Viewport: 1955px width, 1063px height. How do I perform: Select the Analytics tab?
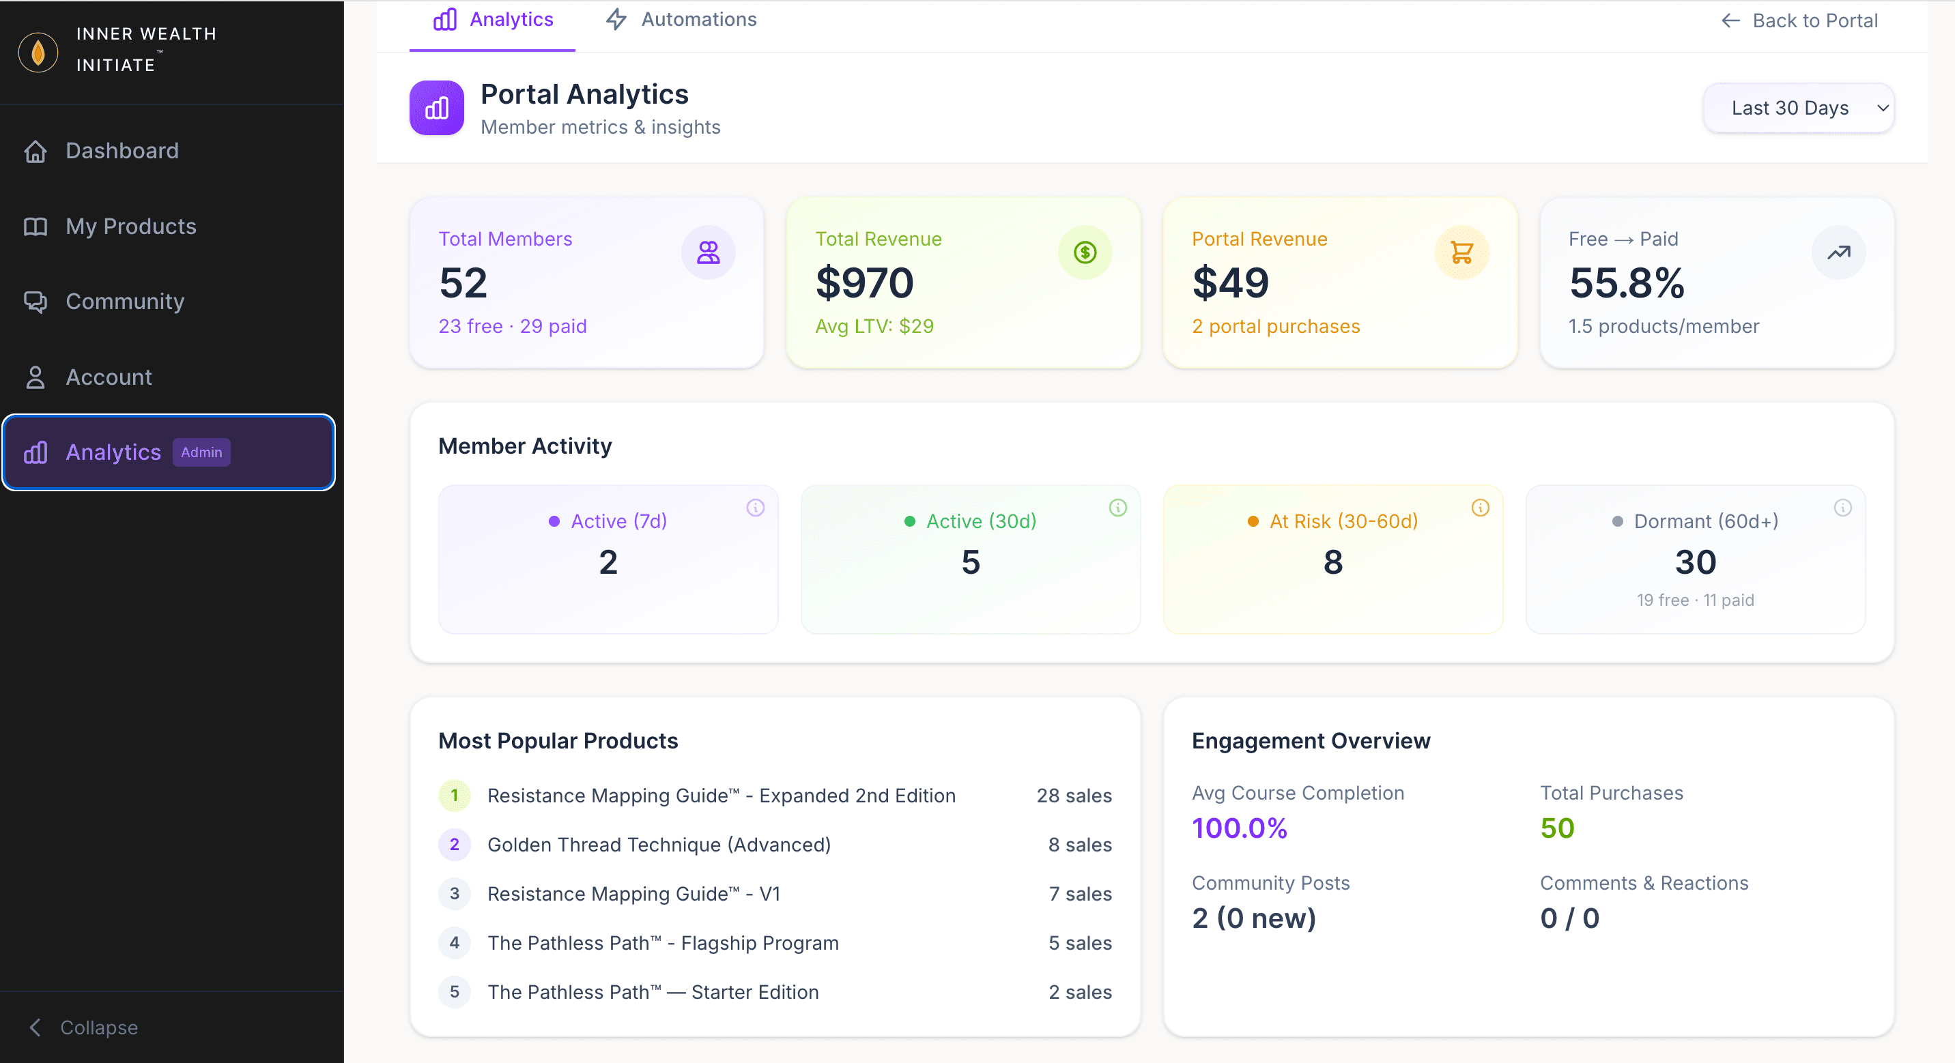(x=491, y=19)
